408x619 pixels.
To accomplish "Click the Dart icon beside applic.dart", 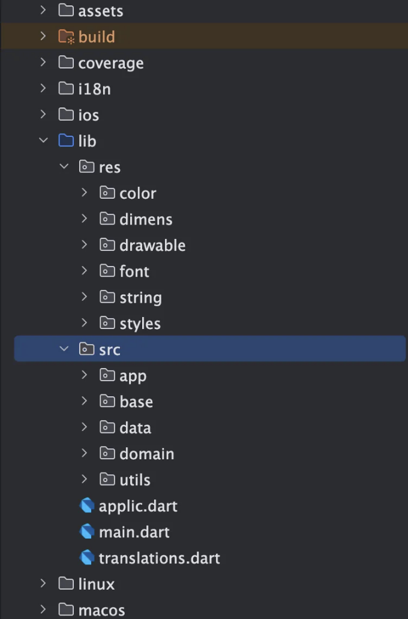I will (x=87, y=506).
